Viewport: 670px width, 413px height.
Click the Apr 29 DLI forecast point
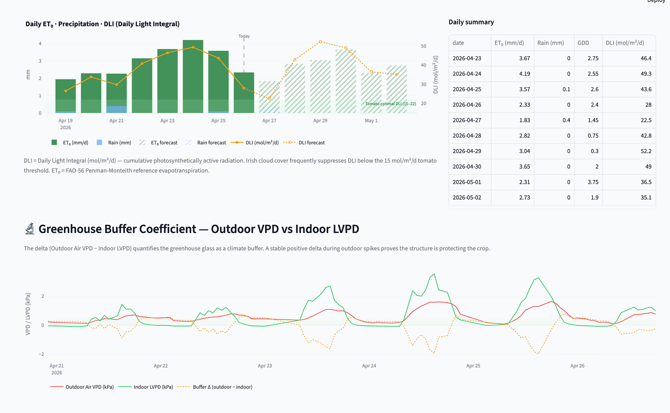point(320,42)
